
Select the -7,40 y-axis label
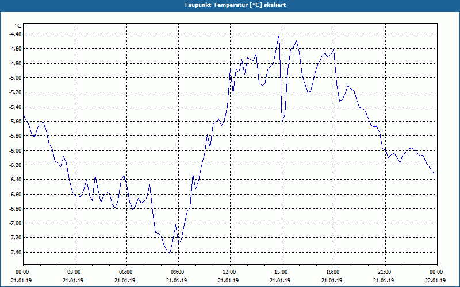[x=15, y=252]
